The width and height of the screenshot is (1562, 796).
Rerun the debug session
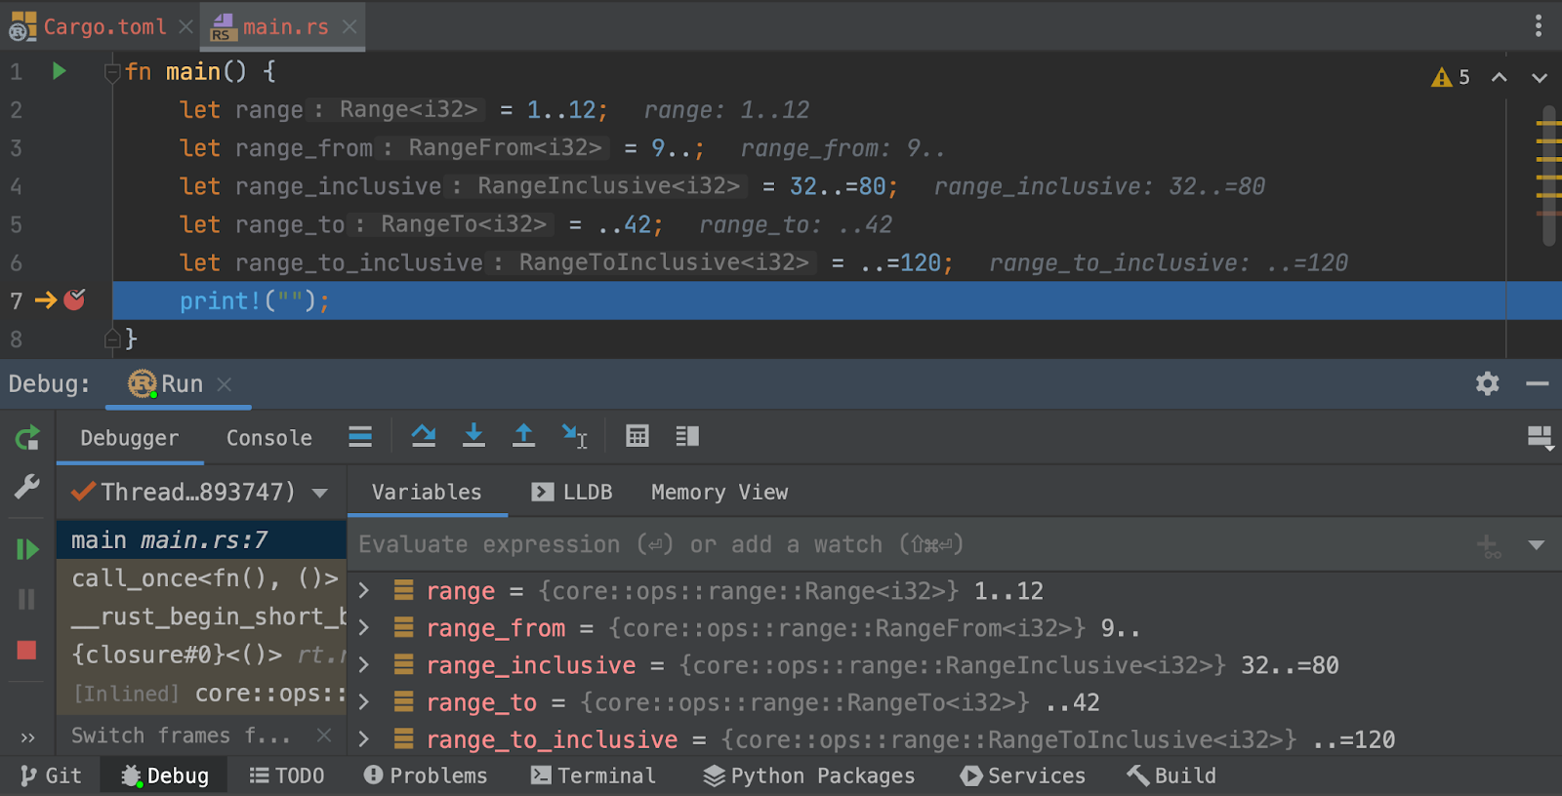(27, 438)
